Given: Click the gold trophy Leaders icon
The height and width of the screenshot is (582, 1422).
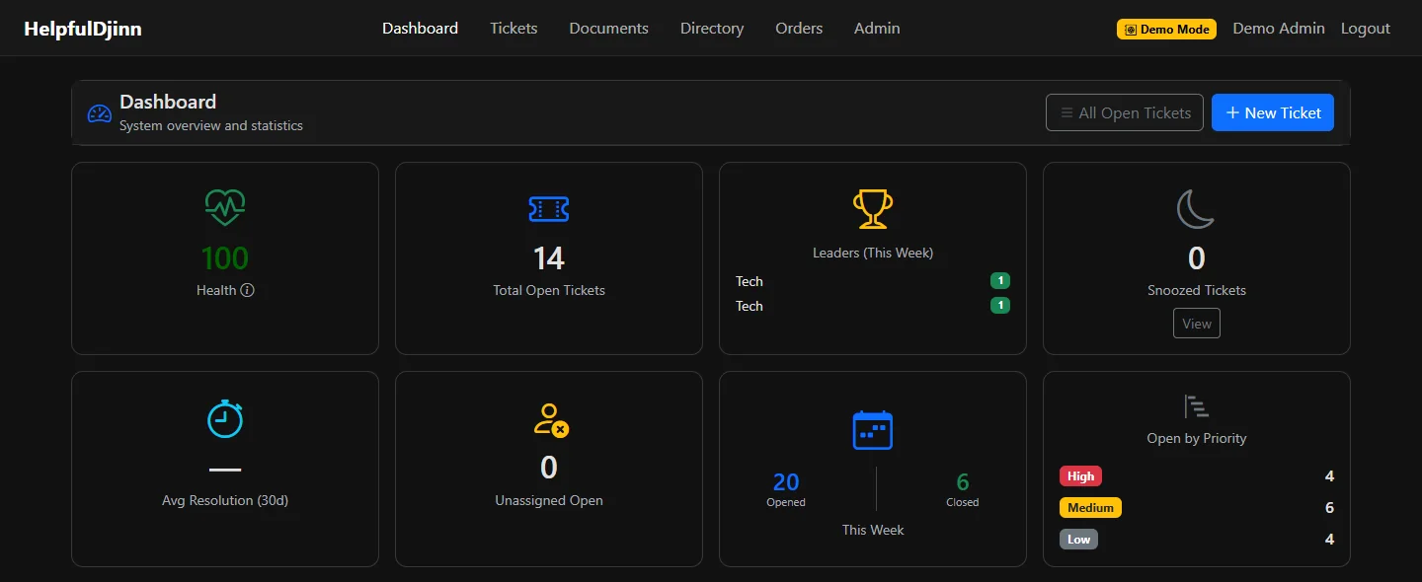Looking at the screenshot, I should click(x=873, y=208).
